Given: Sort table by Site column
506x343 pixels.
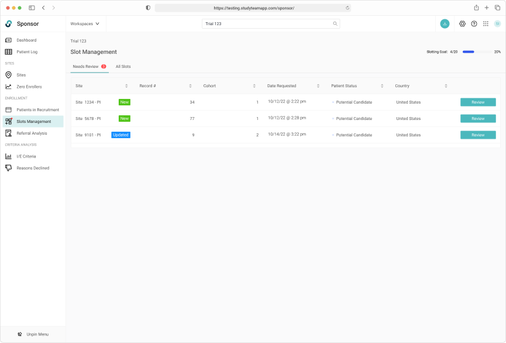Looking at the screenshot, I should (126, 86).
